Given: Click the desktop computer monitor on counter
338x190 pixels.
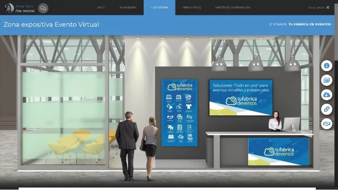Looking at the screenshot, I should tap(292, 124).
